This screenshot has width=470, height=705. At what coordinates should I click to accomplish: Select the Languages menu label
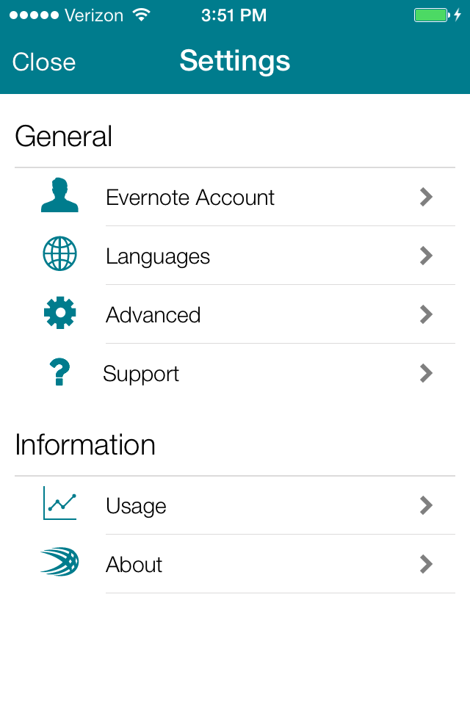(158, 256)
